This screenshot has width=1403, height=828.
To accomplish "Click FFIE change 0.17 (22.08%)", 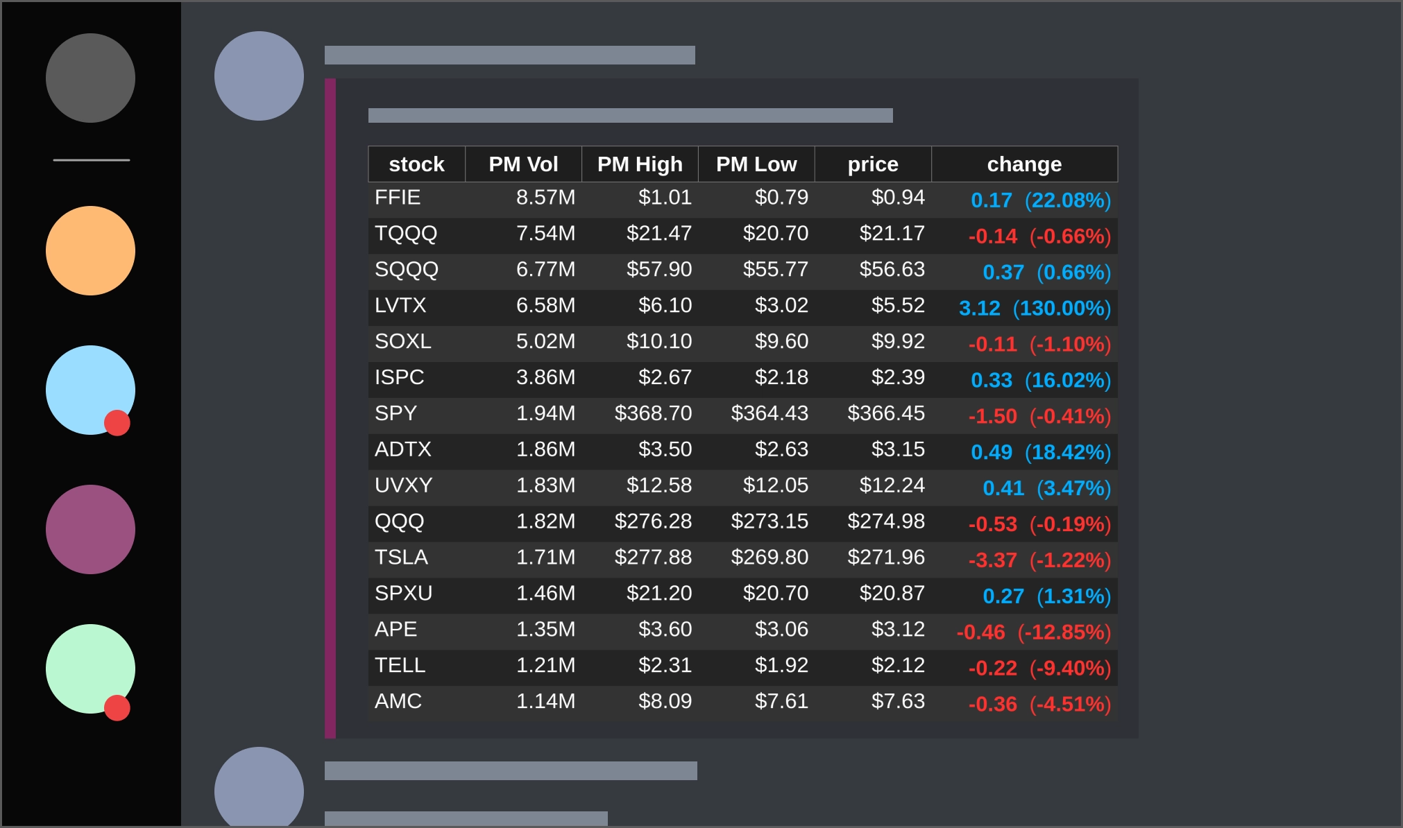I will (1041, 200).
